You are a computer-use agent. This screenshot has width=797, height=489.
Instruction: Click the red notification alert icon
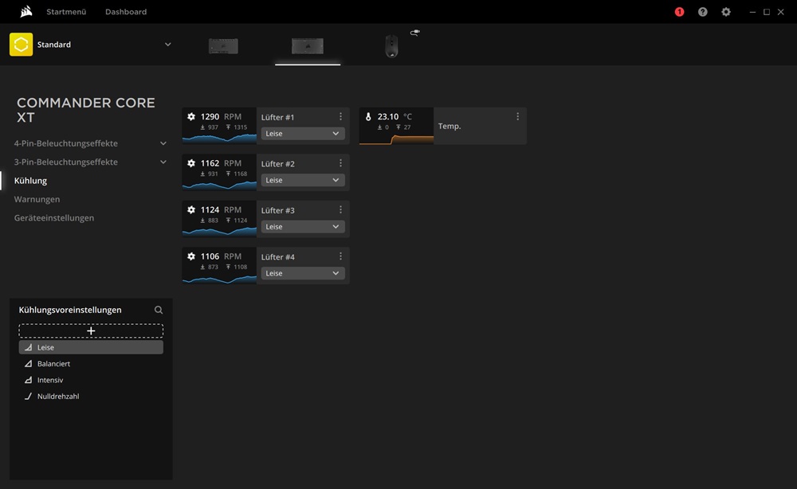(679, 12)
